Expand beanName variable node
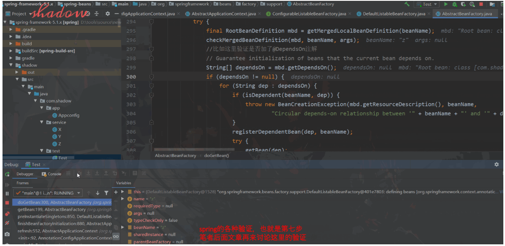 [x=122, y=227]
